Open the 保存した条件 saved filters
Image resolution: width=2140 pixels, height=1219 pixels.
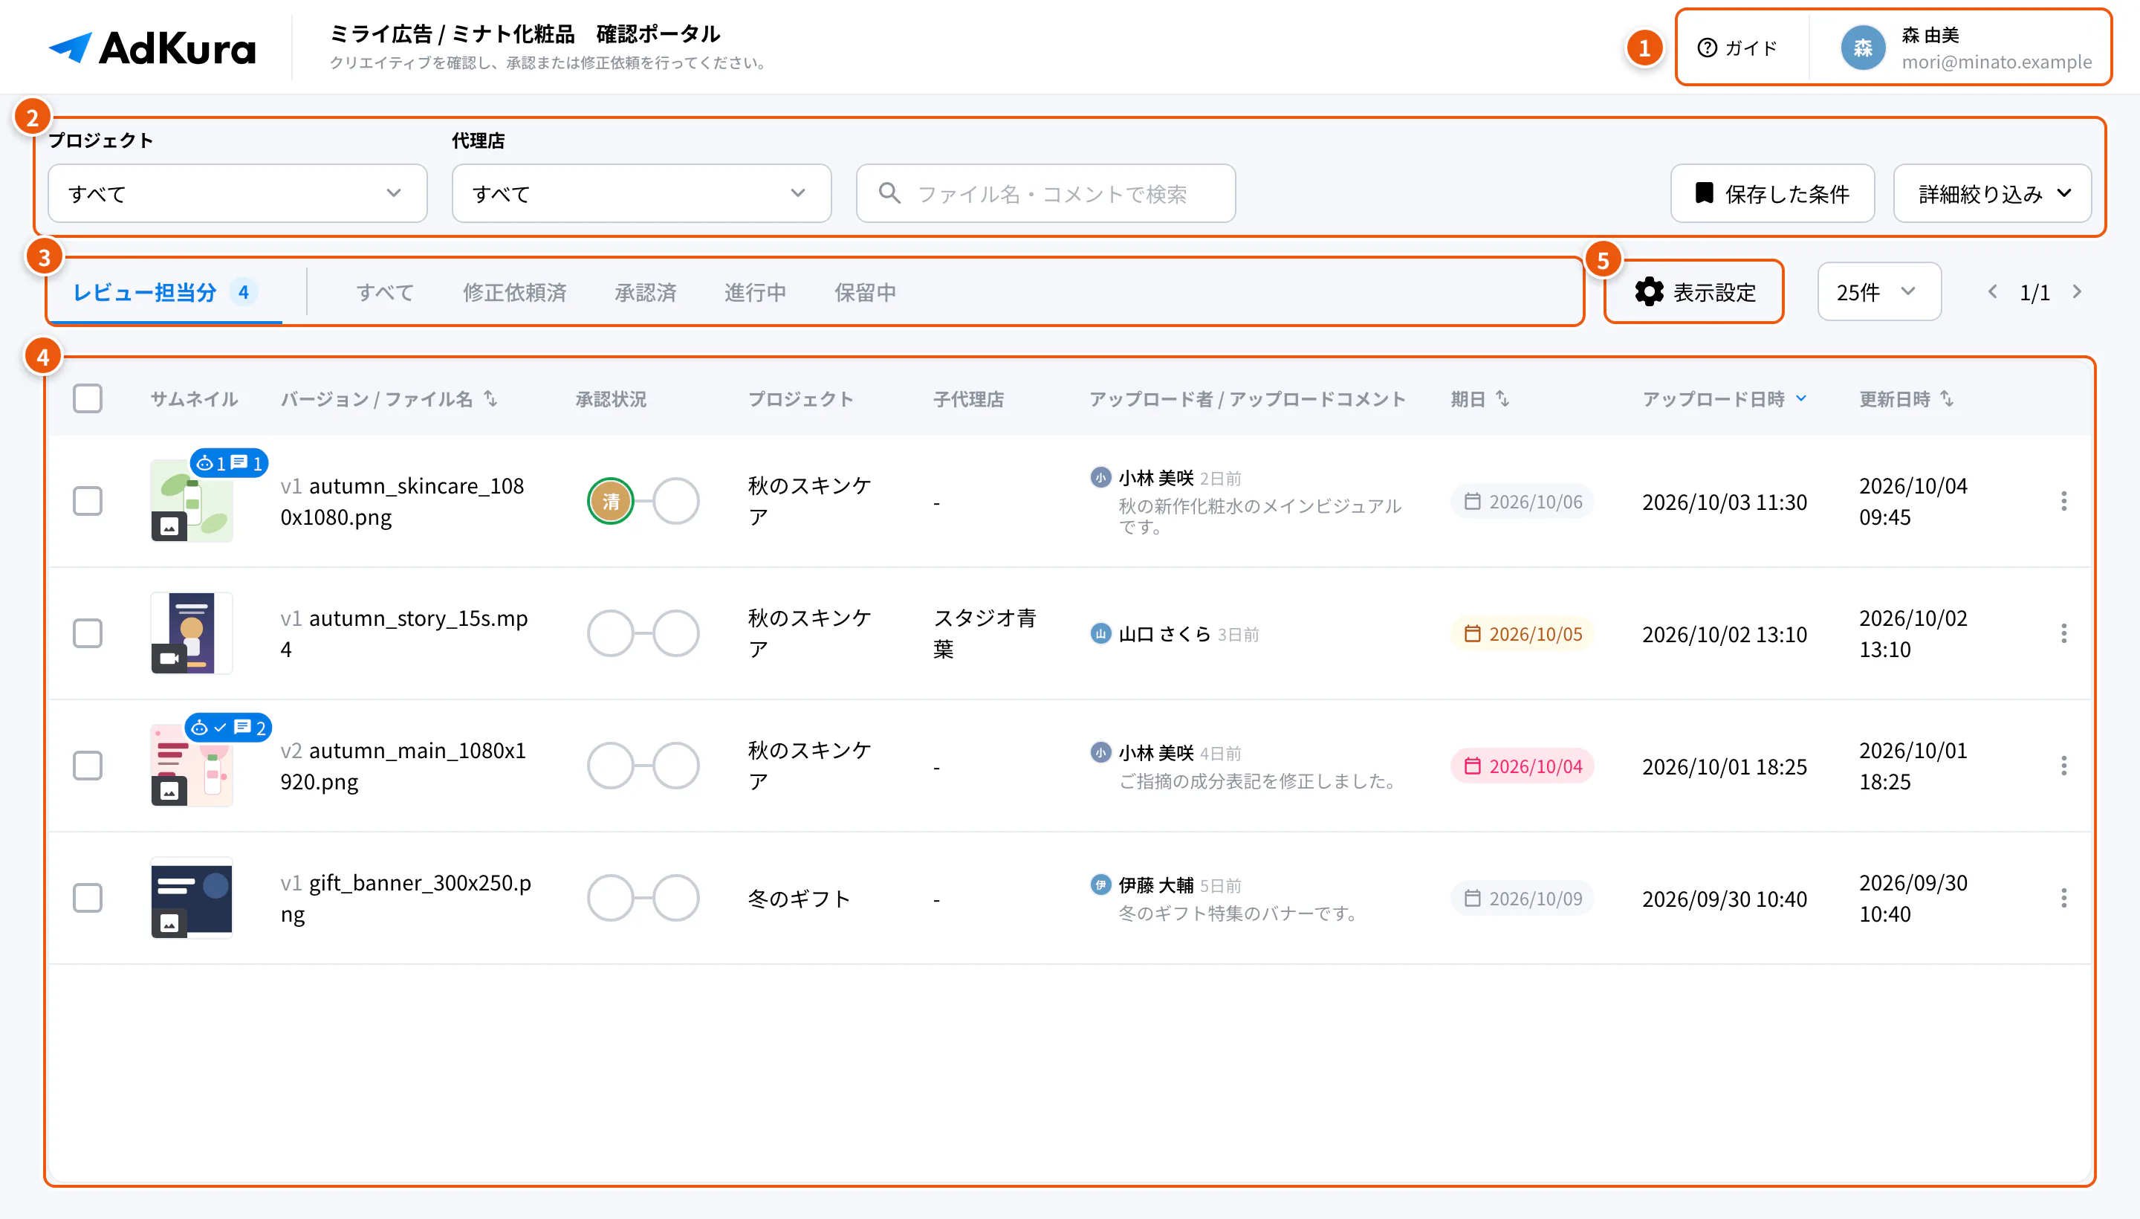tap(1771, 193)
